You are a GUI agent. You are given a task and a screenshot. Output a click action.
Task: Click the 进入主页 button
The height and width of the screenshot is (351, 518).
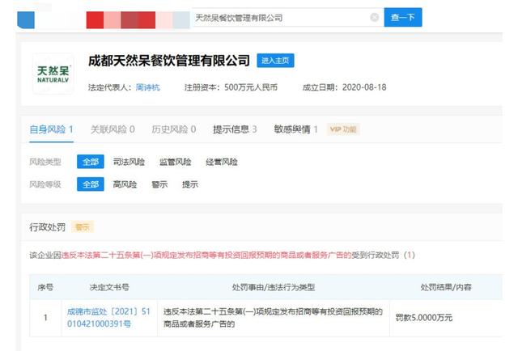pos(275,61)
